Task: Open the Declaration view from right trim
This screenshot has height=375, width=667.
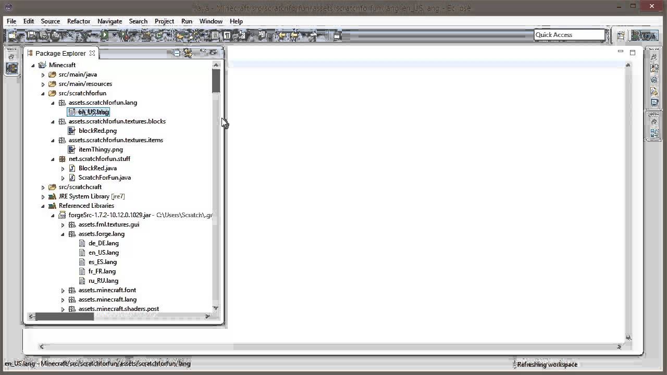Action: tap(654, 91)
